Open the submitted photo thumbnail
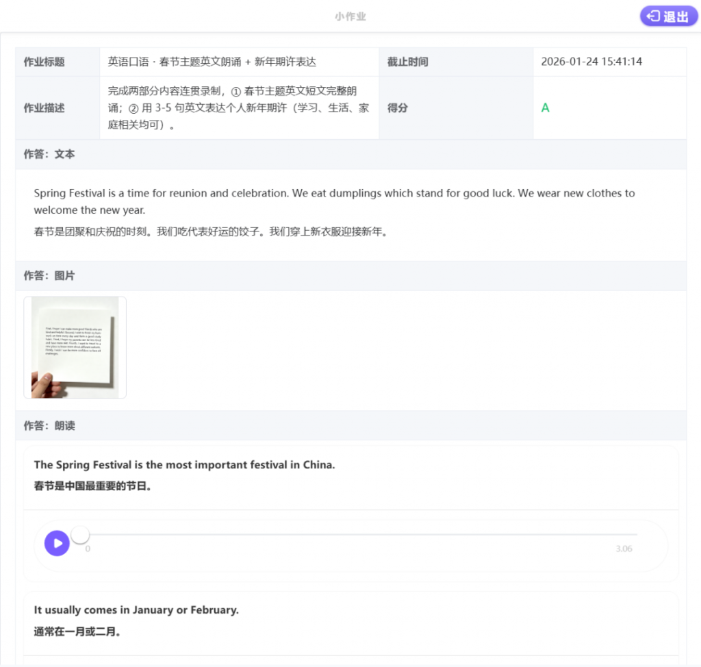This screenshot has width=701, height=667. [x=75, y=347]
